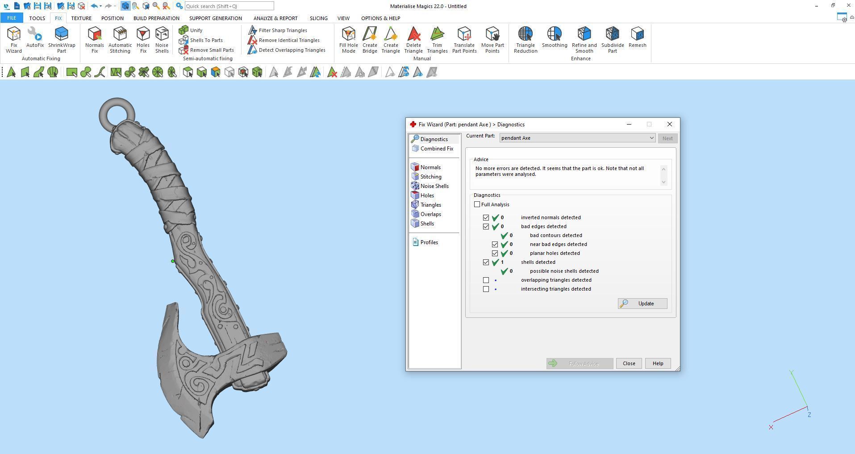
Task: Uncheck planar holes detected checkbox
Action: pyautogui.click(x=495, y=254)
